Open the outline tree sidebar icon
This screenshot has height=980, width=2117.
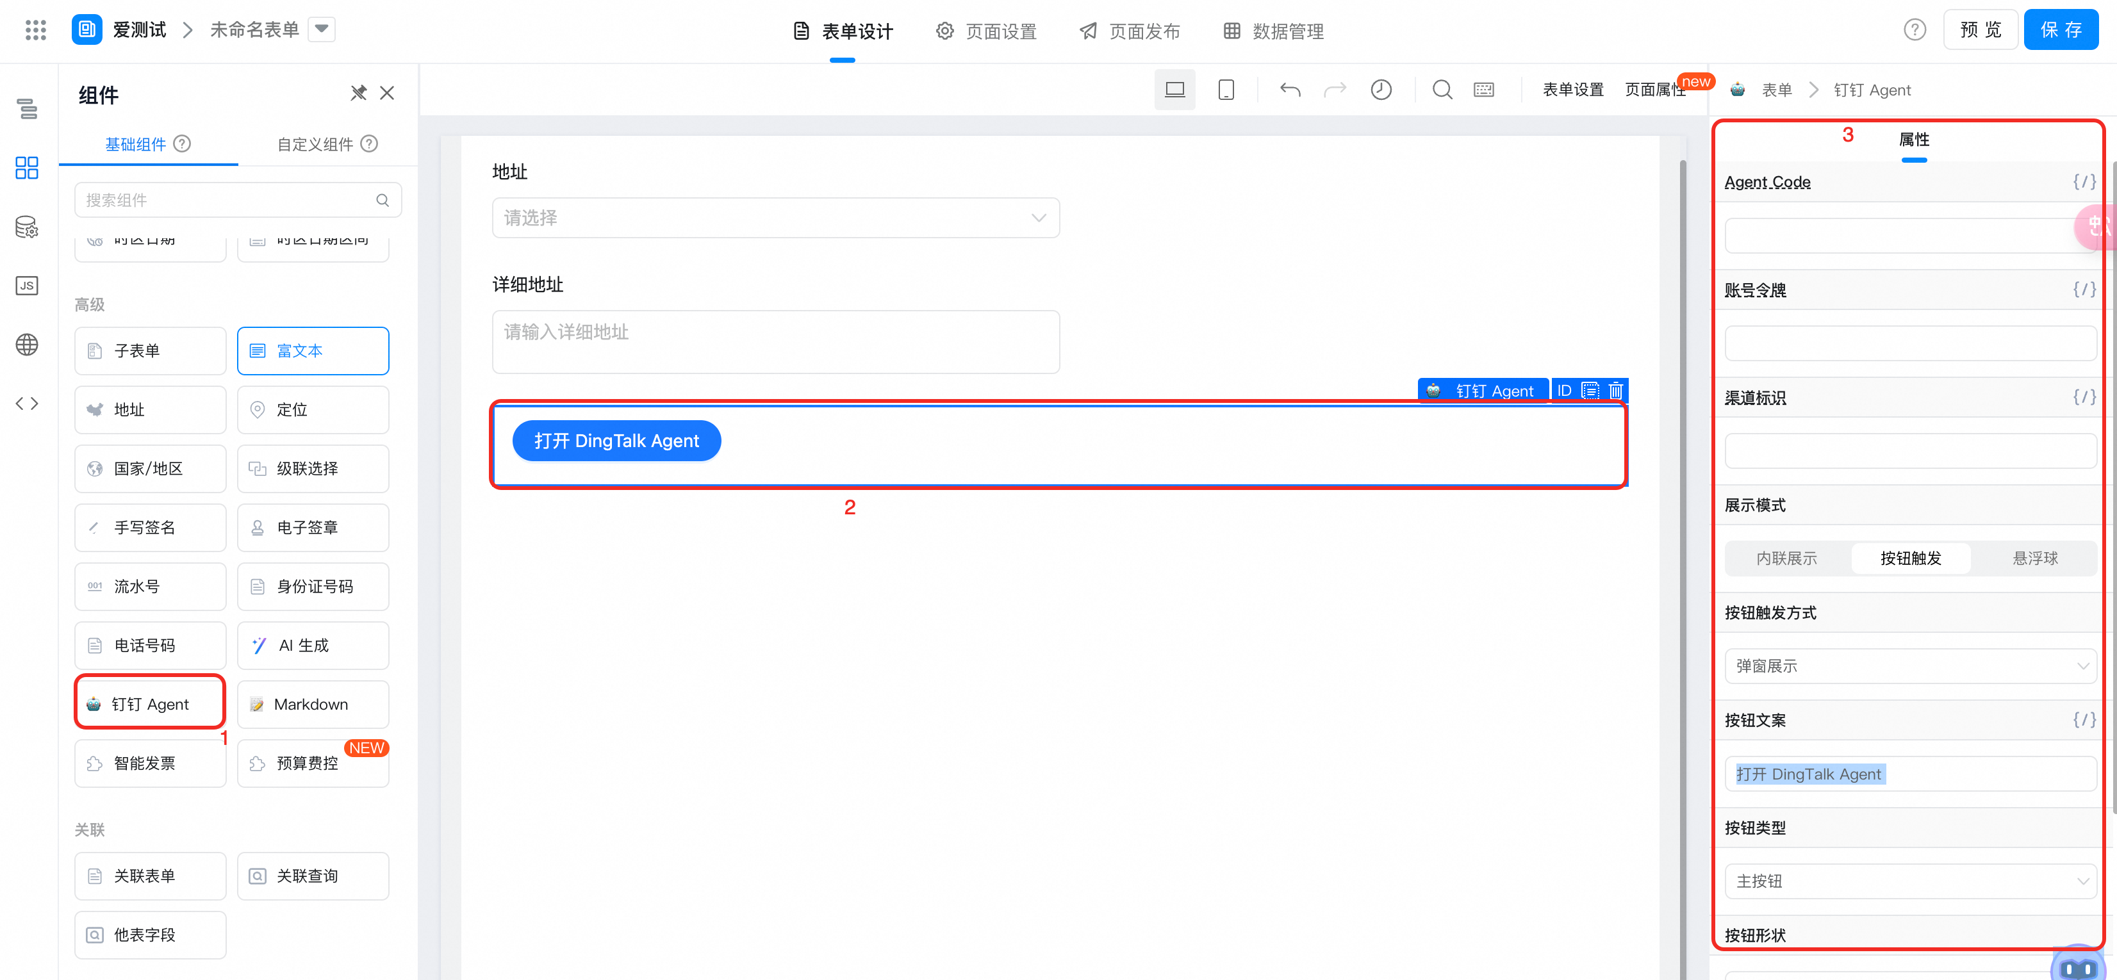click(27, 108)
